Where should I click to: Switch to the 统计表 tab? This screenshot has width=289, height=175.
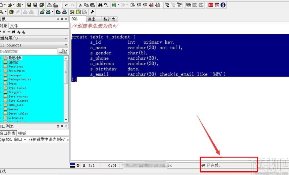[110, 19]
